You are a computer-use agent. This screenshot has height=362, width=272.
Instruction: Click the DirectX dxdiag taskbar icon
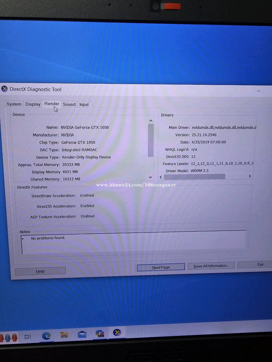pos(117,333)
